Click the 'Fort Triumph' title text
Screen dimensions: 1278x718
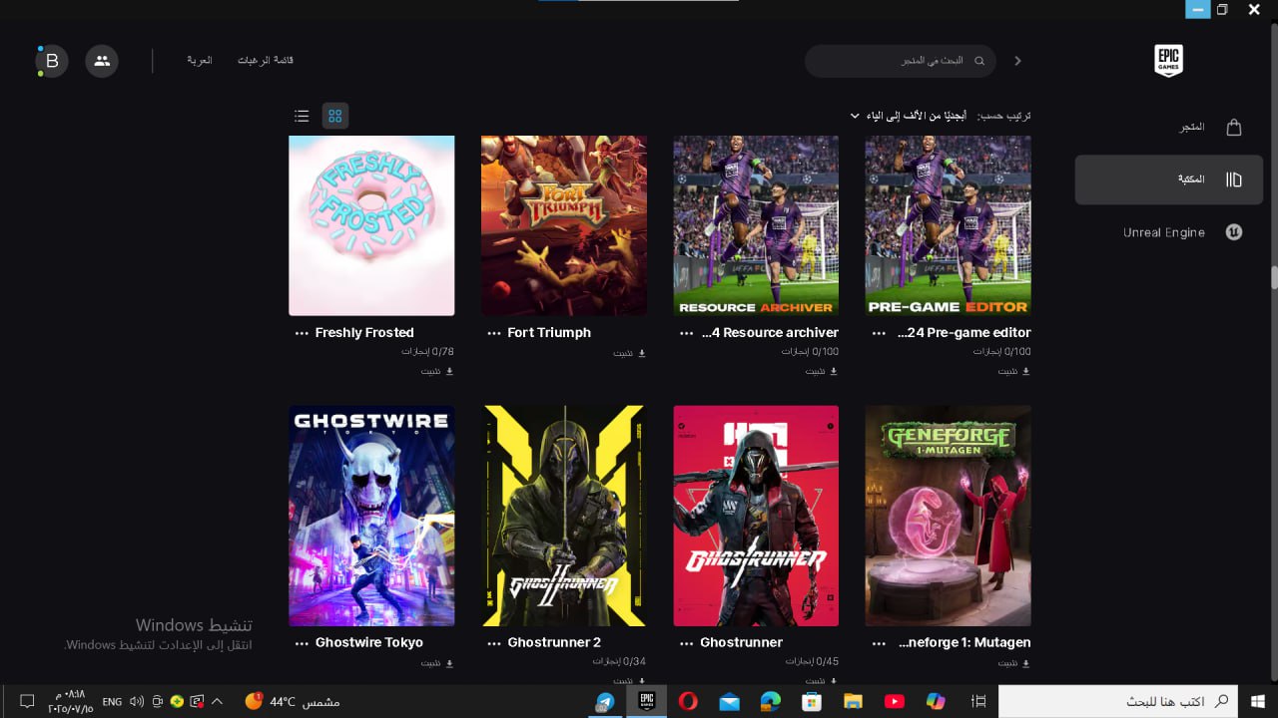tap(549, 333)
